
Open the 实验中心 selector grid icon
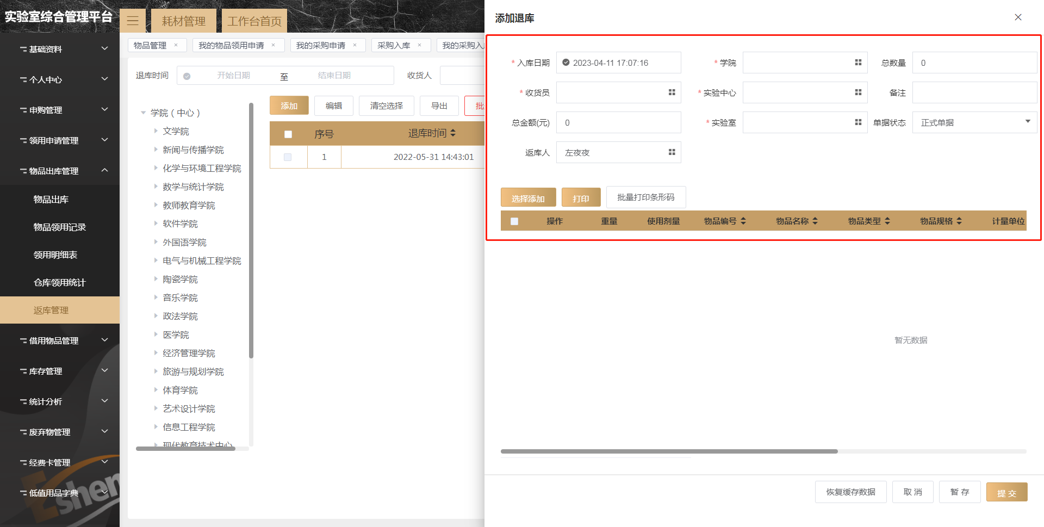858,92
